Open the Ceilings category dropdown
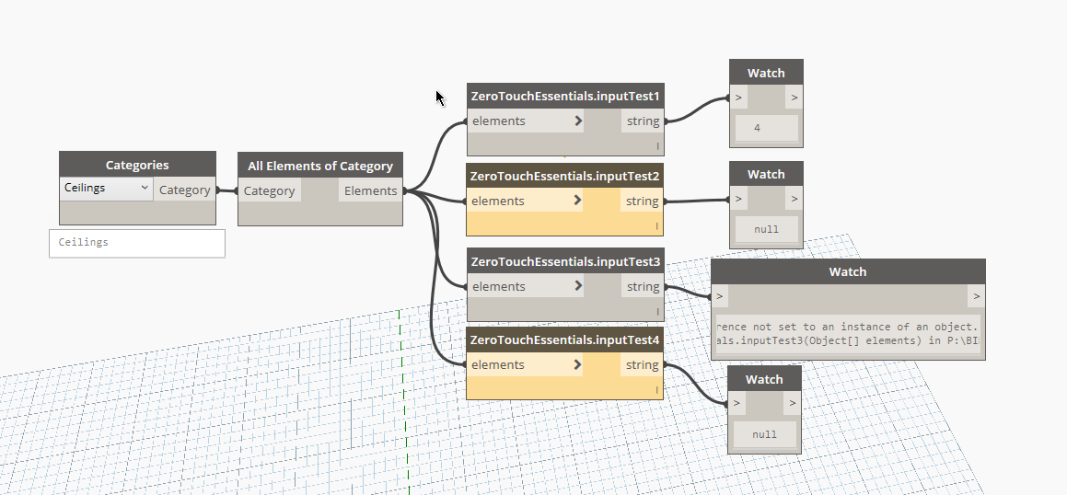 106,189
